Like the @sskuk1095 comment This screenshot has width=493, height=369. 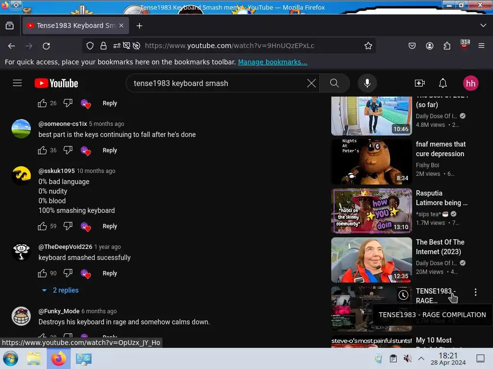(x=42, y=226)
